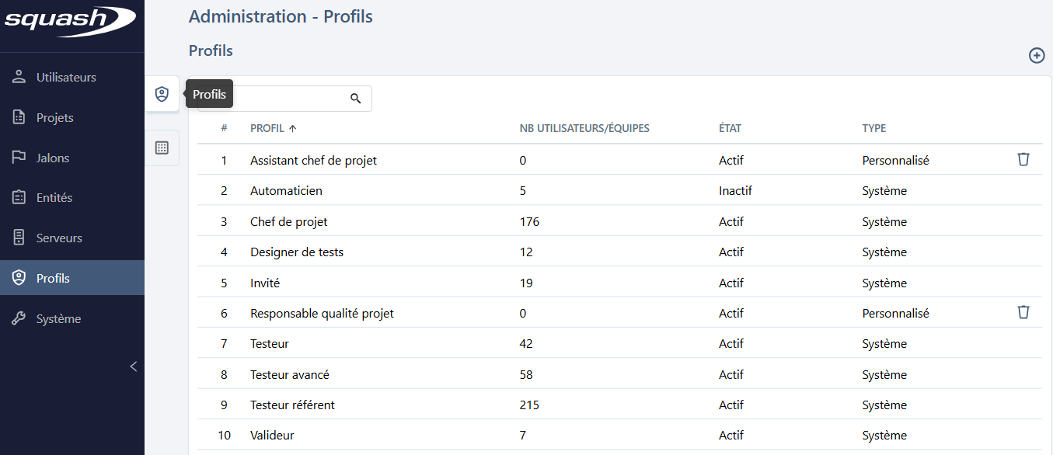The image size is (1053, 455).
Task: Open the Testeur référent profile
Action: tap(291, 404)
